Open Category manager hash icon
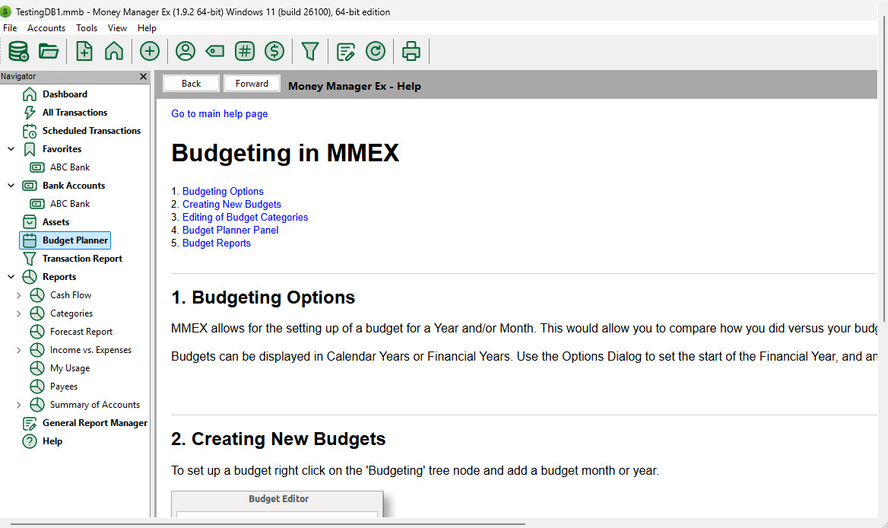 coord(245,51)
